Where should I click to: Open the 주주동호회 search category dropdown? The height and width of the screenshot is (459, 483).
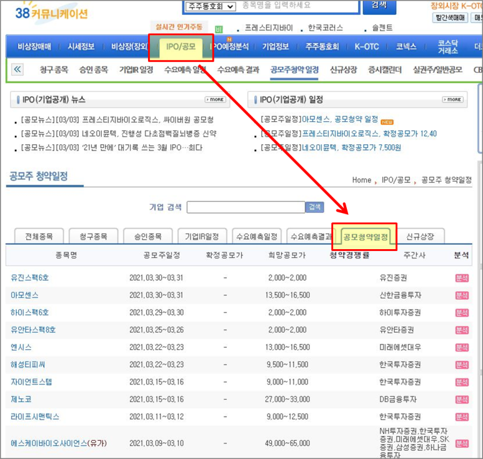point(211,6)
